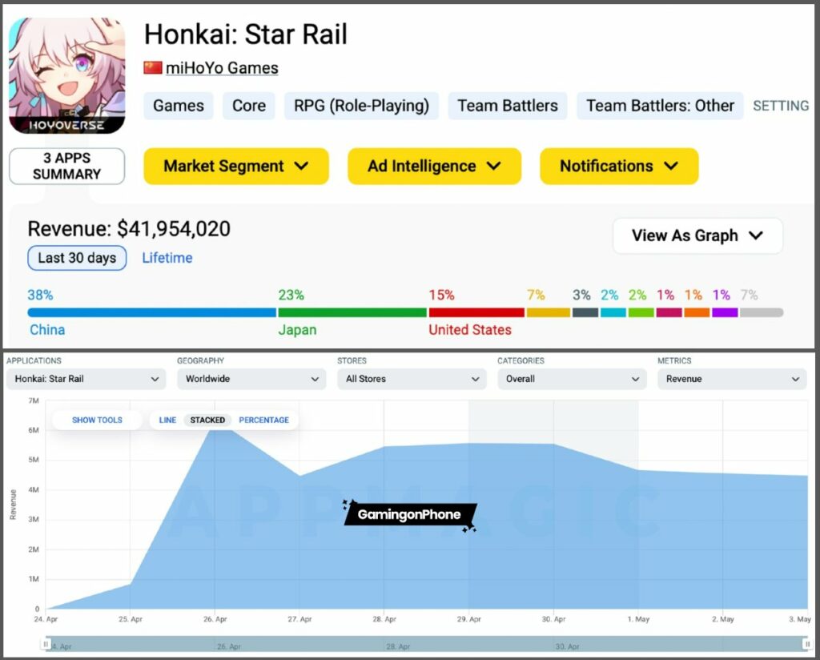Open the SETTING link
The width and height of the screenshot is (820, 660).
(x=781, y=106)
